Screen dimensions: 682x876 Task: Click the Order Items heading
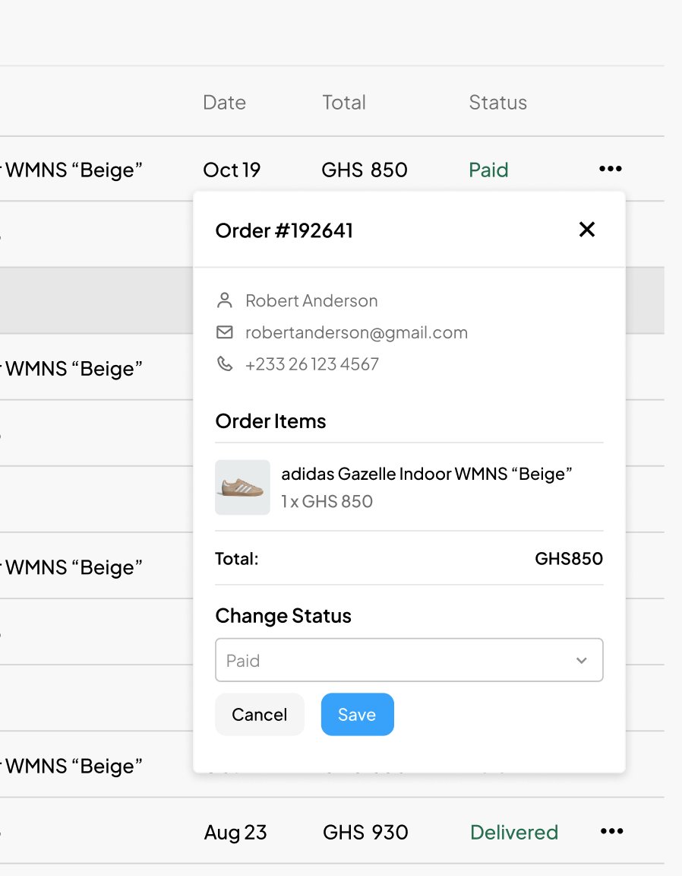[x=270, y=421]
